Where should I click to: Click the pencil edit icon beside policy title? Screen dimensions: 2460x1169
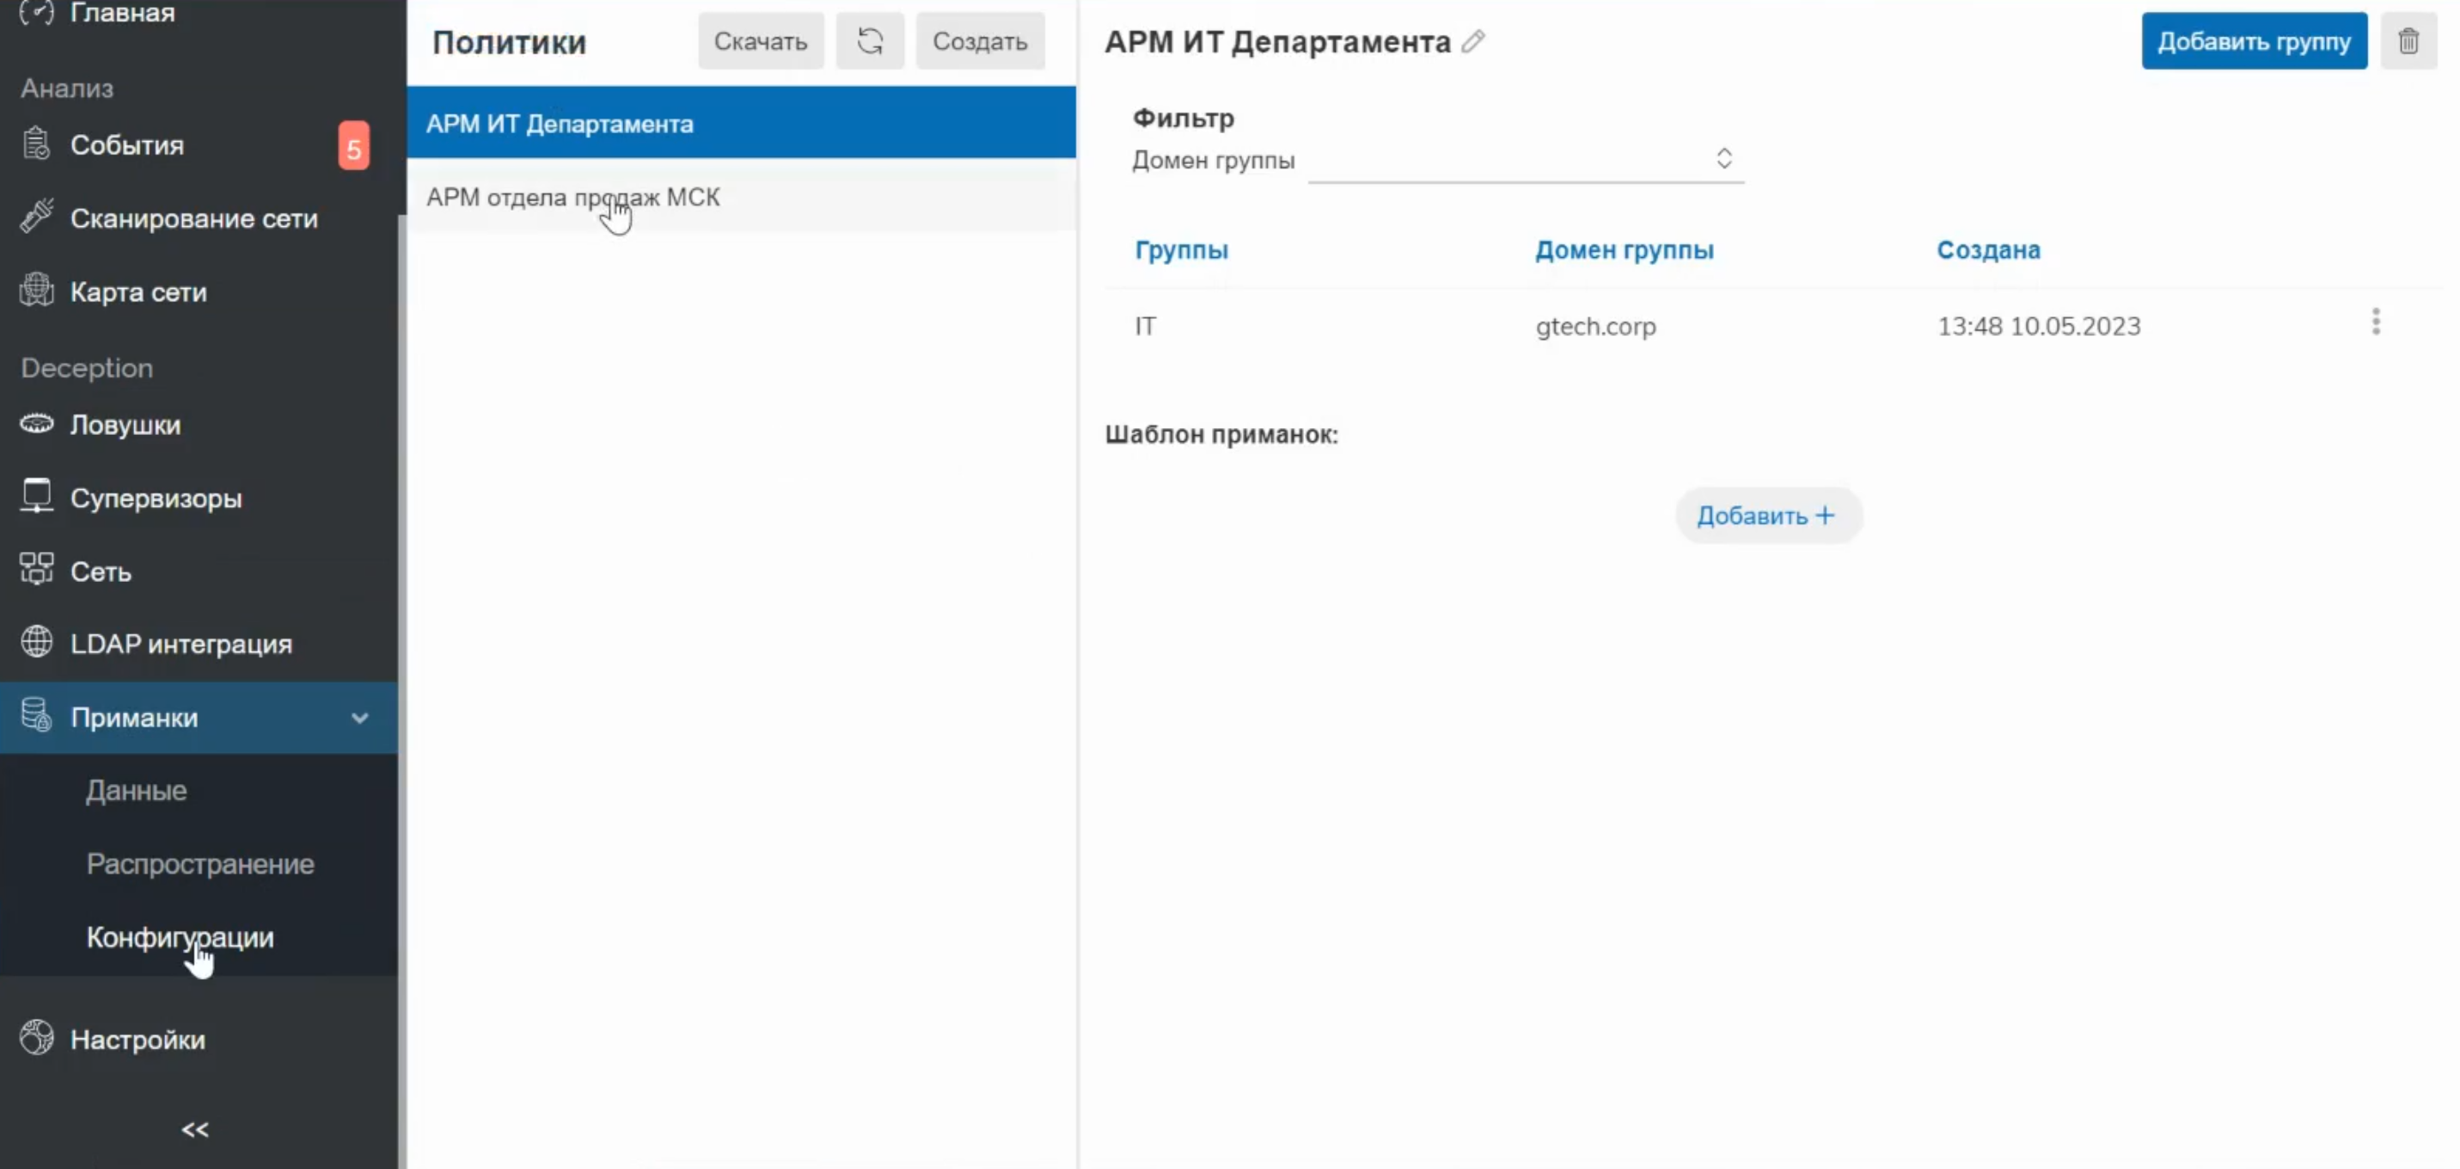click(x=1473, y=41)
